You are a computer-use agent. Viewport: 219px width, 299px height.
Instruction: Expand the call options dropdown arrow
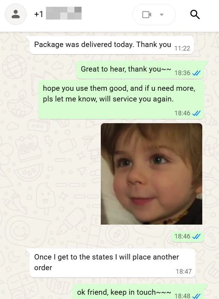(162, 15)
